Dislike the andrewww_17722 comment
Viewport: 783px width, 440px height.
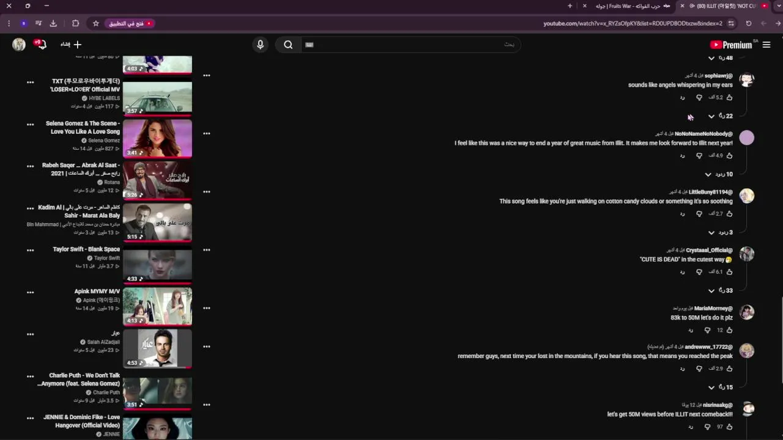click(x=699, y=369)
